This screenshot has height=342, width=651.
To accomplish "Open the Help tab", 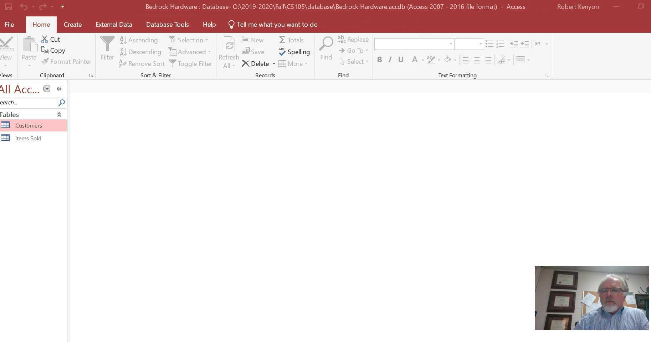I will click(209, 25).
